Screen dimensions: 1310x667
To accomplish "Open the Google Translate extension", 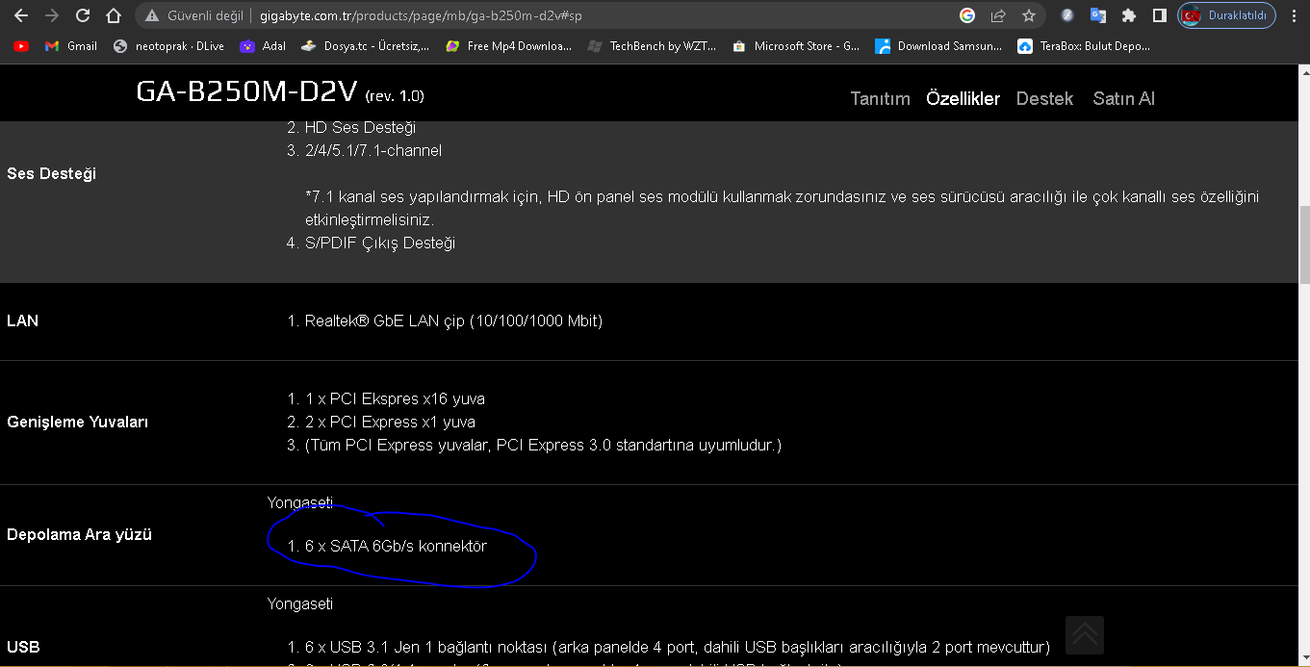I will click(1098, 15).
